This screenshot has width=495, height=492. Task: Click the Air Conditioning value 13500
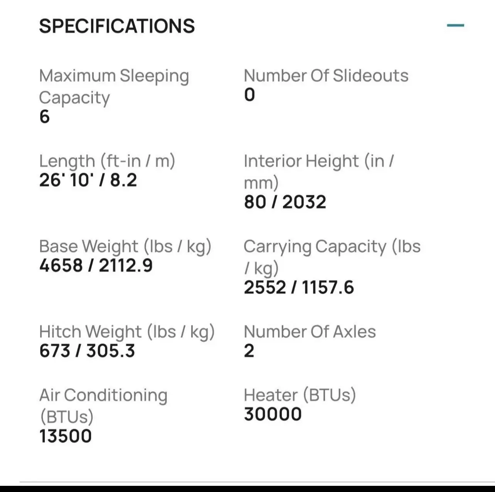tap(66, 436)
